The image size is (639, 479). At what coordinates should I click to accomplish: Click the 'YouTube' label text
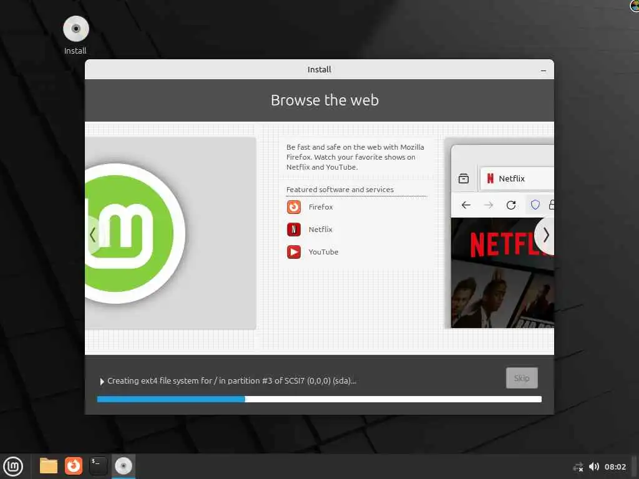pyautogui.click(x=324, y=252)
